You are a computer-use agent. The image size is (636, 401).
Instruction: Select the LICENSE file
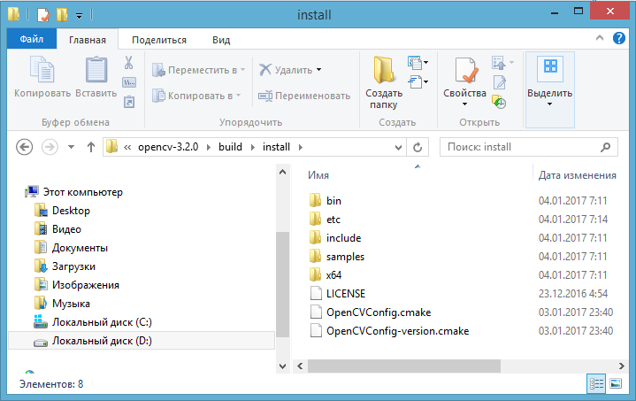tap(346, 293)
